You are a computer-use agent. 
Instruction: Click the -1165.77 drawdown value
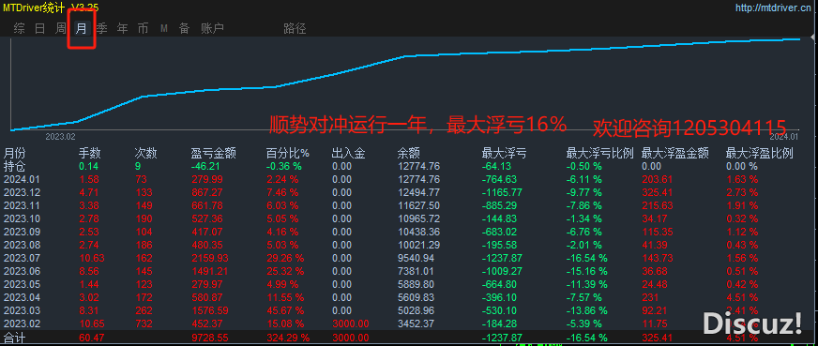point(503,192)
